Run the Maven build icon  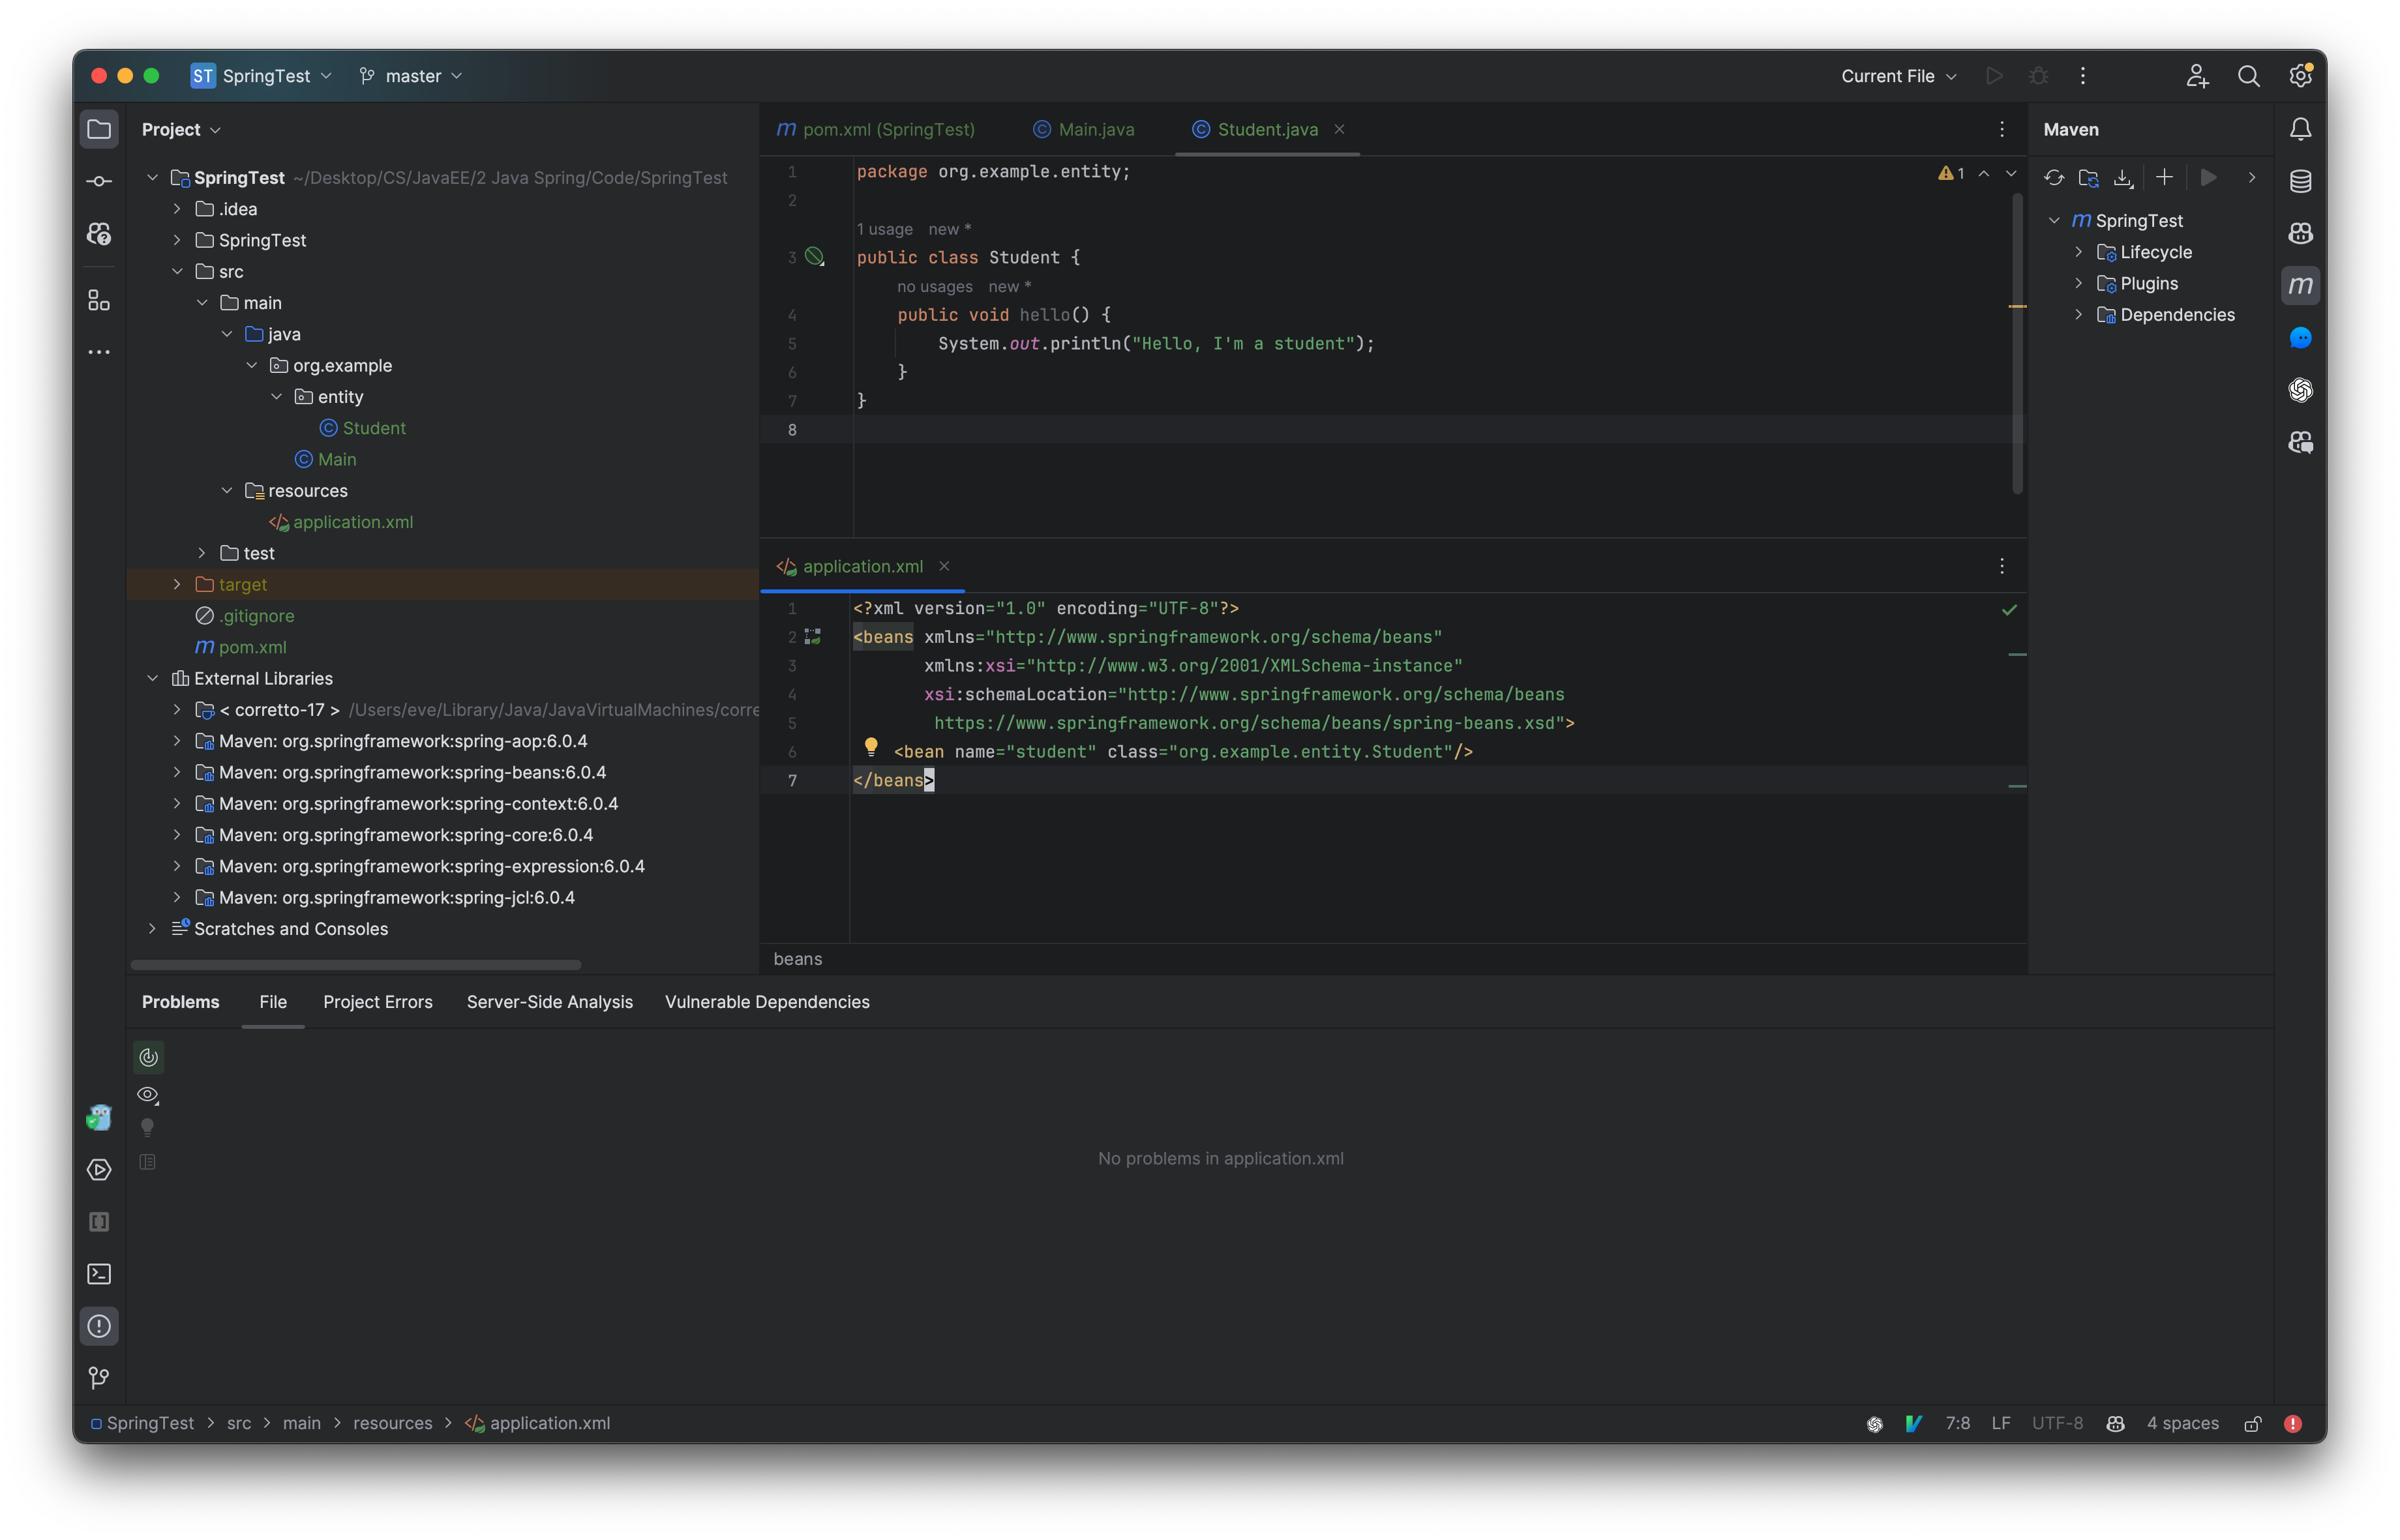[2209, 177]
